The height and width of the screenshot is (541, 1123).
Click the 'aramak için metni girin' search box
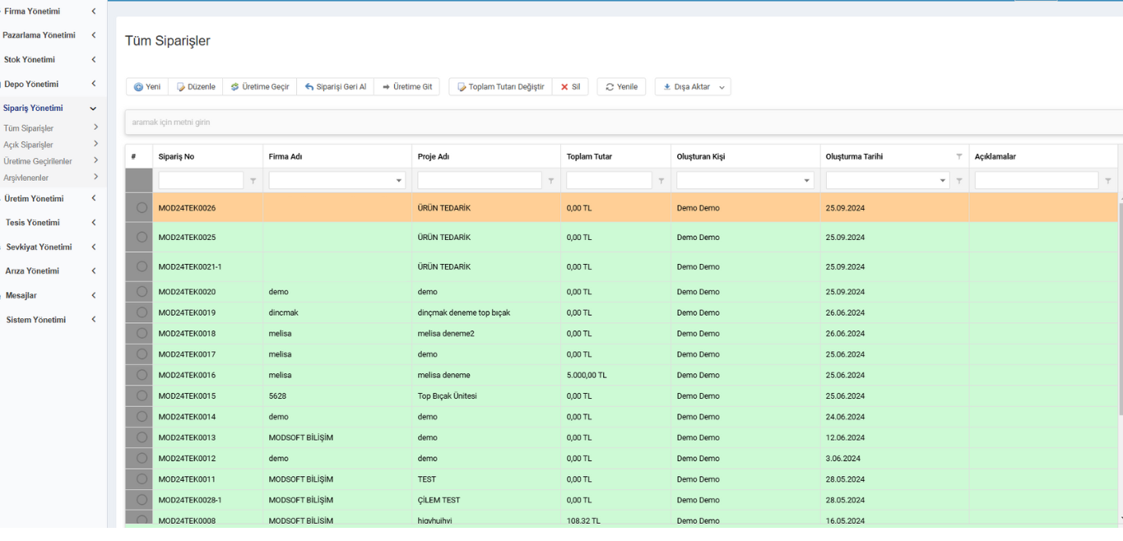(624, 123)
